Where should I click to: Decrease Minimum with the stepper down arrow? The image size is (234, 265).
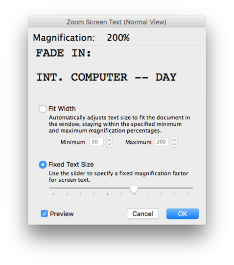pos(110,145)
